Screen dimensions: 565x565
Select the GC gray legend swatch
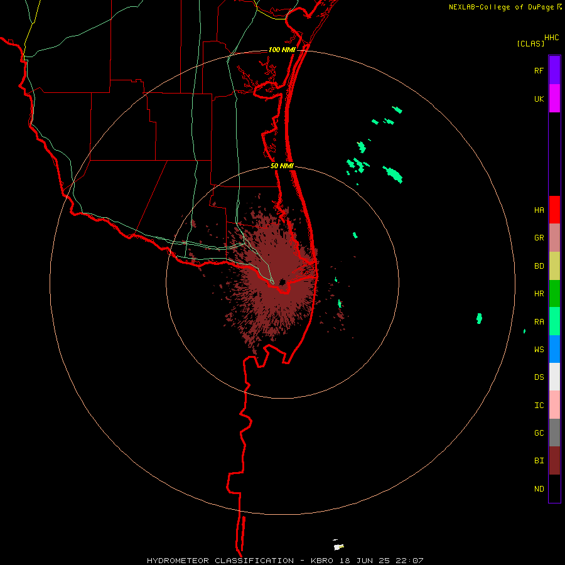click(554, 433)
